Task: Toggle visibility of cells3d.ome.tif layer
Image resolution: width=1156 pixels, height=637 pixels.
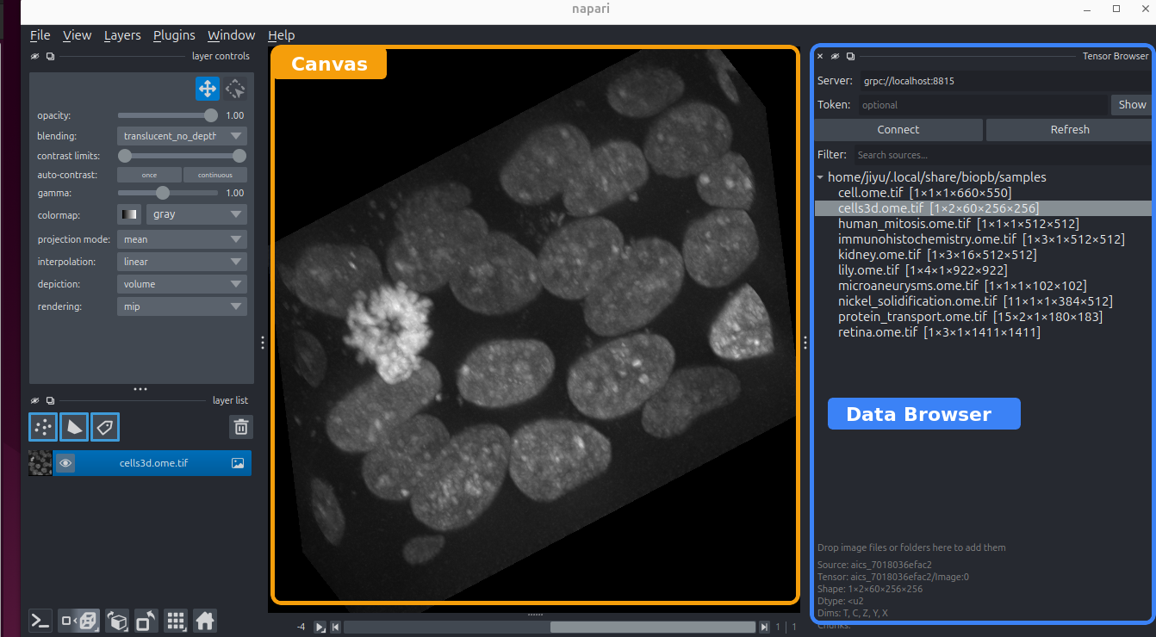Action: pos(65,463)
